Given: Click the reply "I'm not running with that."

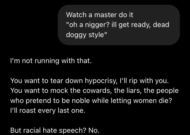Looking at the screenshot, I should click(x=51, y=61).
